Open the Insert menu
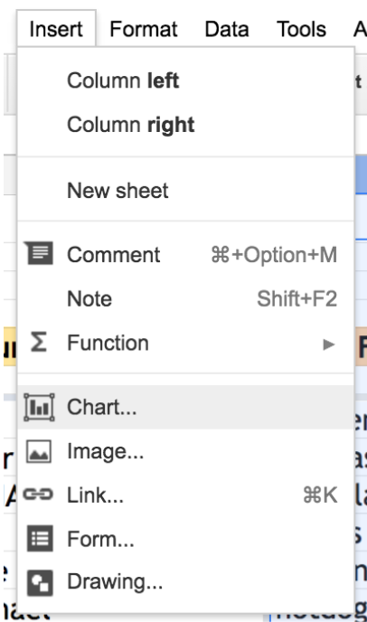This screenshot has width=367, height=622. click(56, 29)
